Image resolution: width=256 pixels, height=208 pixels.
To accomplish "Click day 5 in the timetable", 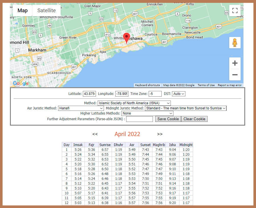I will point(66,169).
